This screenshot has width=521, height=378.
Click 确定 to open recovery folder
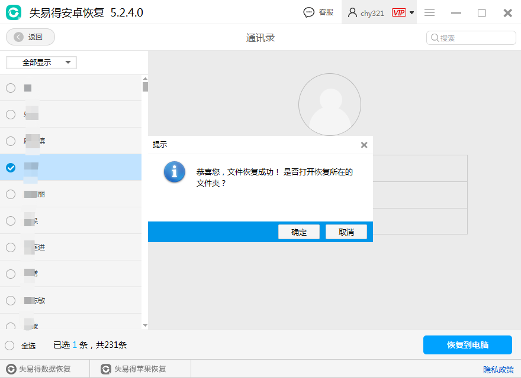click(299, 232)
